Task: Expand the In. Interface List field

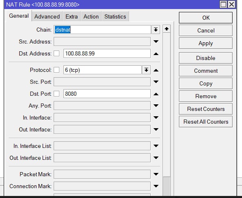Action: coord(156,146)
